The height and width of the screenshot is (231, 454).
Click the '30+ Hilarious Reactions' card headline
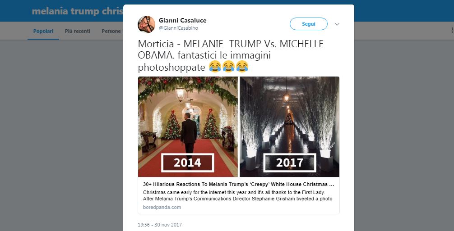click(x=238, y=185)
